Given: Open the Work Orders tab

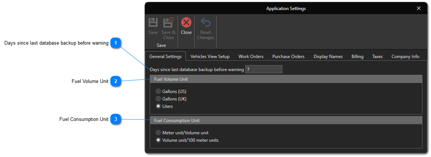Looking at the screenshot, I should pos(251,57).
